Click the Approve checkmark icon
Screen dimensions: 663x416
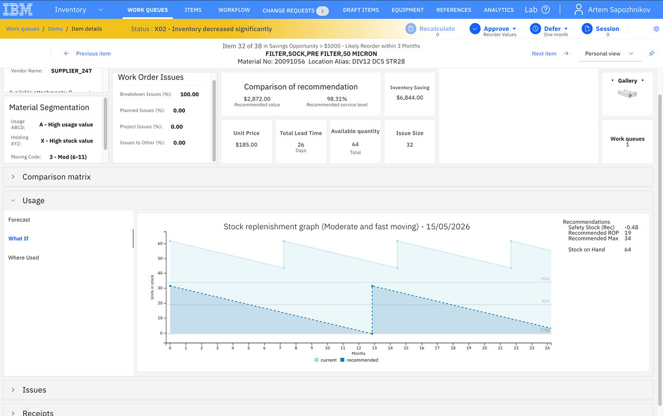coord(475,29)
